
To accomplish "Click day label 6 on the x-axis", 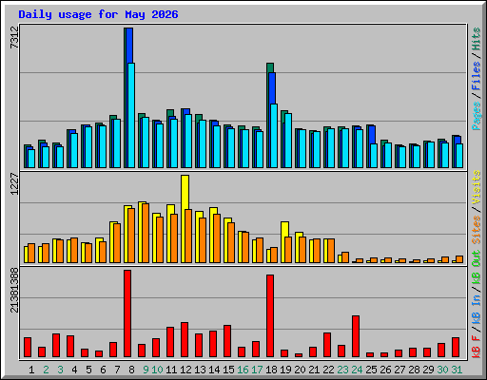I will [103, 370].
